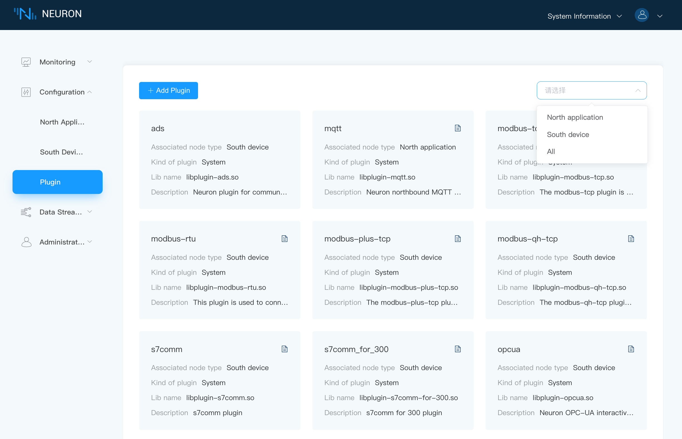Click the document icon on s7comm plugin
Viewport: 682px width, 439px height.
[285, 349]
